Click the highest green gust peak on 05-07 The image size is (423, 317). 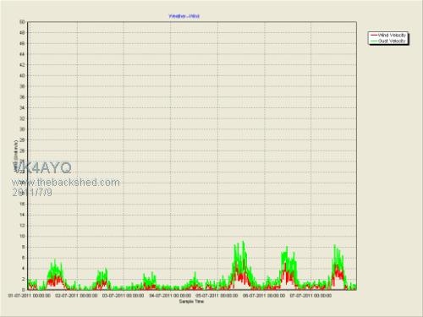pyautogui.click(x=243, y=242)
